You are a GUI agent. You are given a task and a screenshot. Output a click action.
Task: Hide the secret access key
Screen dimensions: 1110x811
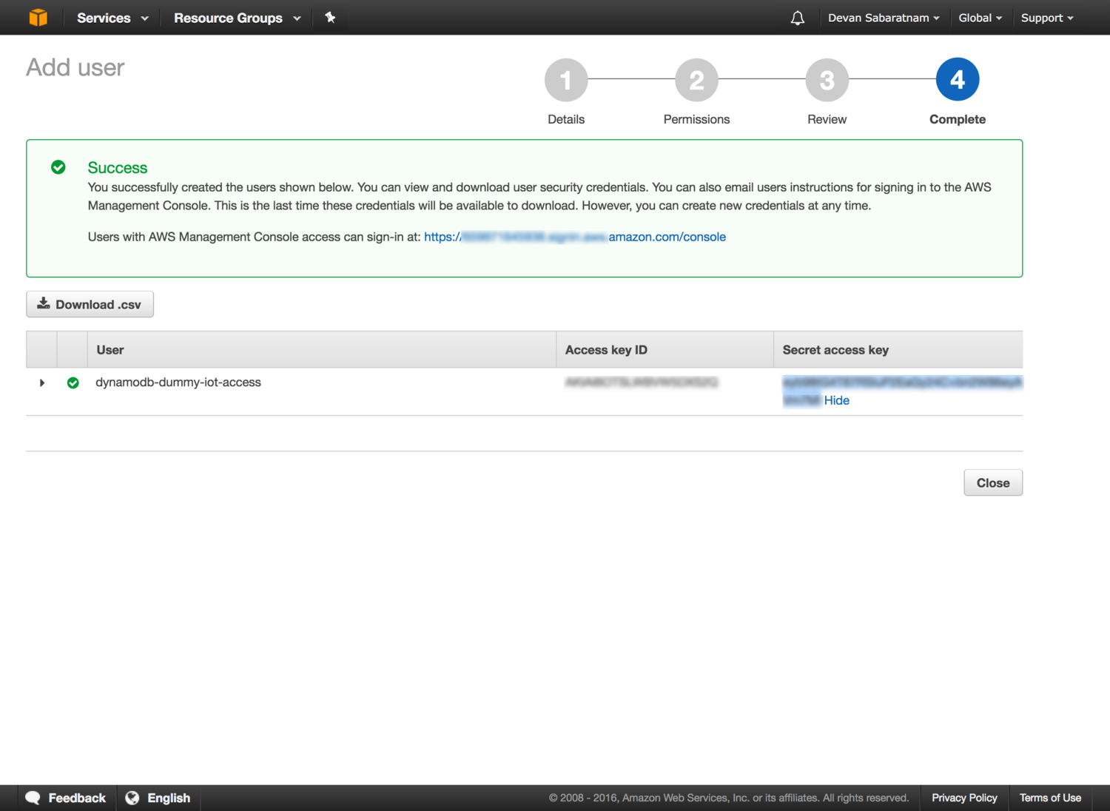[x=837, y=400]
